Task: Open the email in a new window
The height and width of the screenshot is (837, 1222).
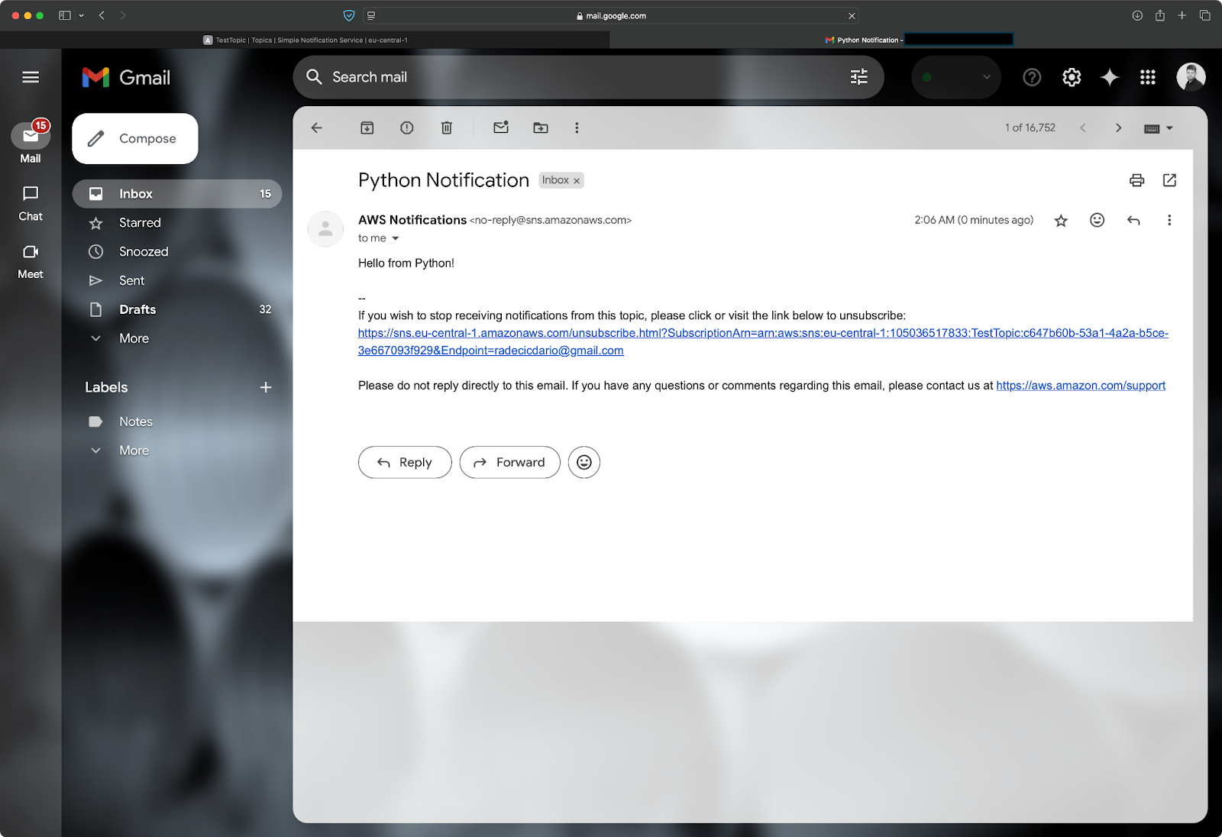Action: (1169, 180)
